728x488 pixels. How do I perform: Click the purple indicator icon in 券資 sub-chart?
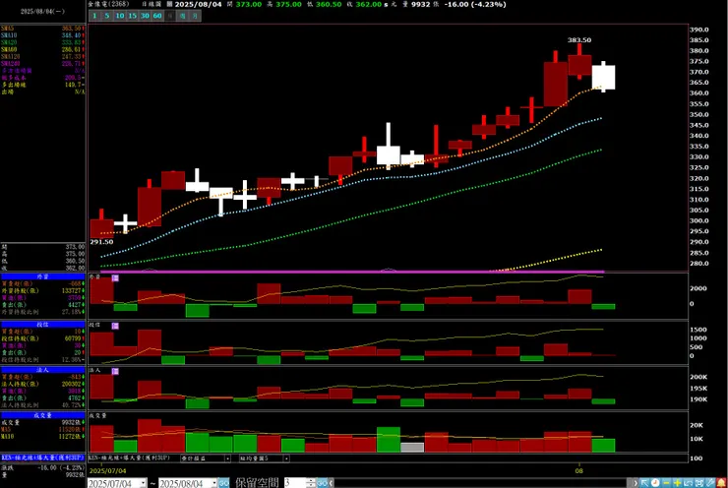click(115, 278)
